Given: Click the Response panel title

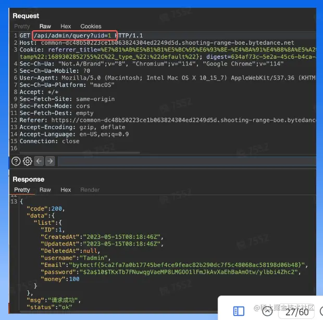Looking at the screenshot, I should coord(29,179).
